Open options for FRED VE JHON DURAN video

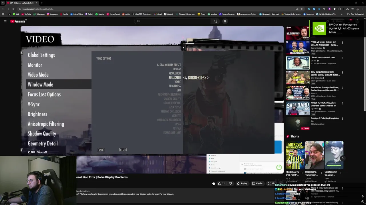pos(342,43)
